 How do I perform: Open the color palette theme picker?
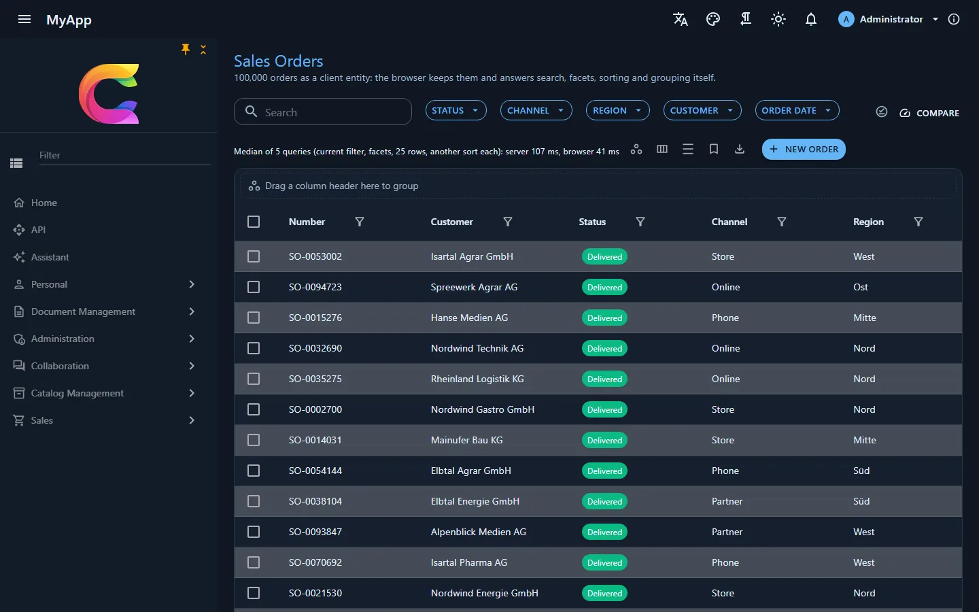(x=713, y=19)
